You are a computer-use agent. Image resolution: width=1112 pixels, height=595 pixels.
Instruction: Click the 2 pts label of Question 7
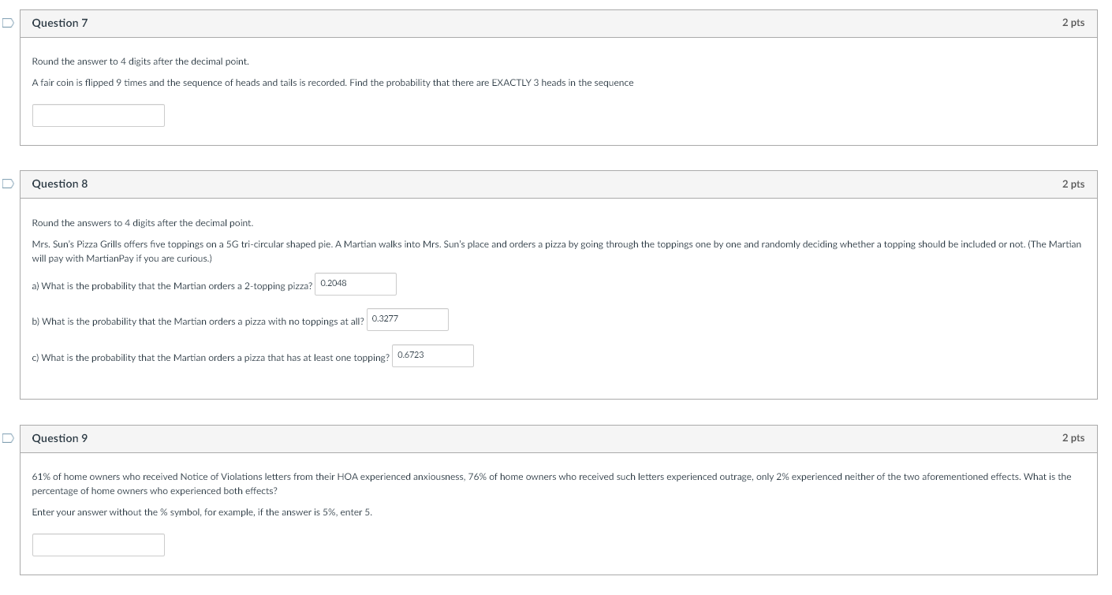pos(1073,23)
